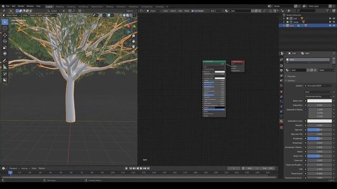Click the green Principled BSDF node header
Viewport: 337px width, 189px height.
pyautogui.click(x=214, y=61)
